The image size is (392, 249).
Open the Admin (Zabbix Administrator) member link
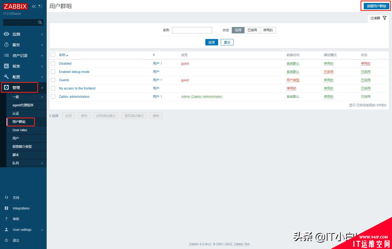coord(202,97)
